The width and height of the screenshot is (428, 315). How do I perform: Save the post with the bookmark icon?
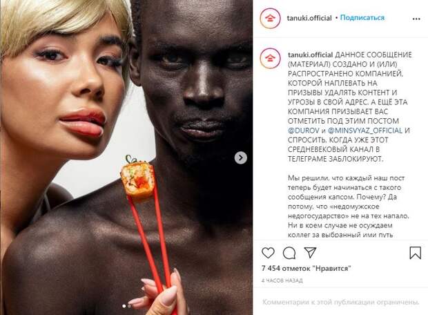pos(415,253)
